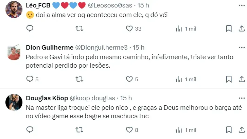247x139 pixels.
Task: Open Dion Guilherme's tweet timestamp 15 h
Action: (139, 47)
